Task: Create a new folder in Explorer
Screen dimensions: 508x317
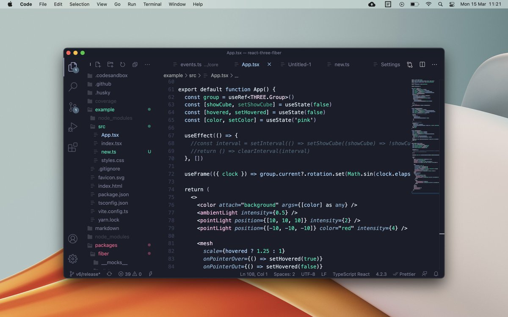Action: click(x=110, y=65)
